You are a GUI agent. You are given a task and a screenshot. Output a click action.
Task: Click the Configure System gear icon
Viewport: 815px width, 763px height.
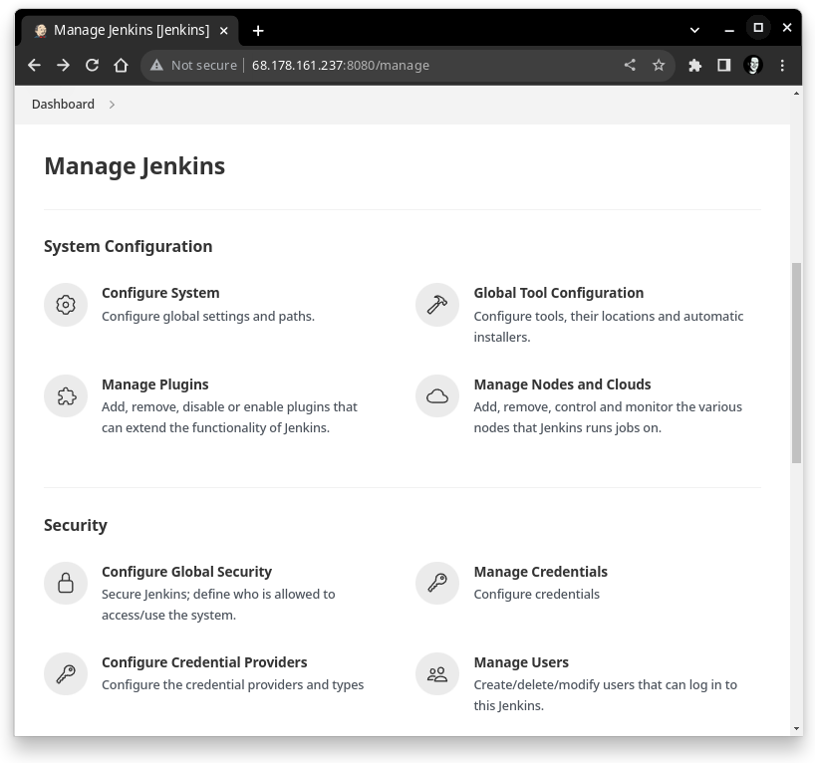point(66,305)
